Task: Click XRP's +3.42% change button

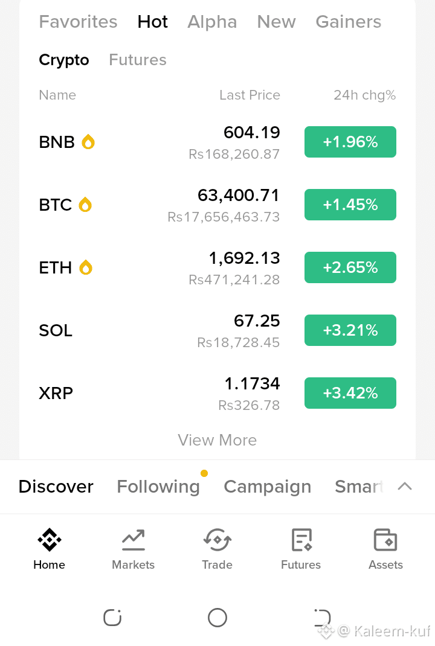Action: pyautogui.click(x=350, y=393)
